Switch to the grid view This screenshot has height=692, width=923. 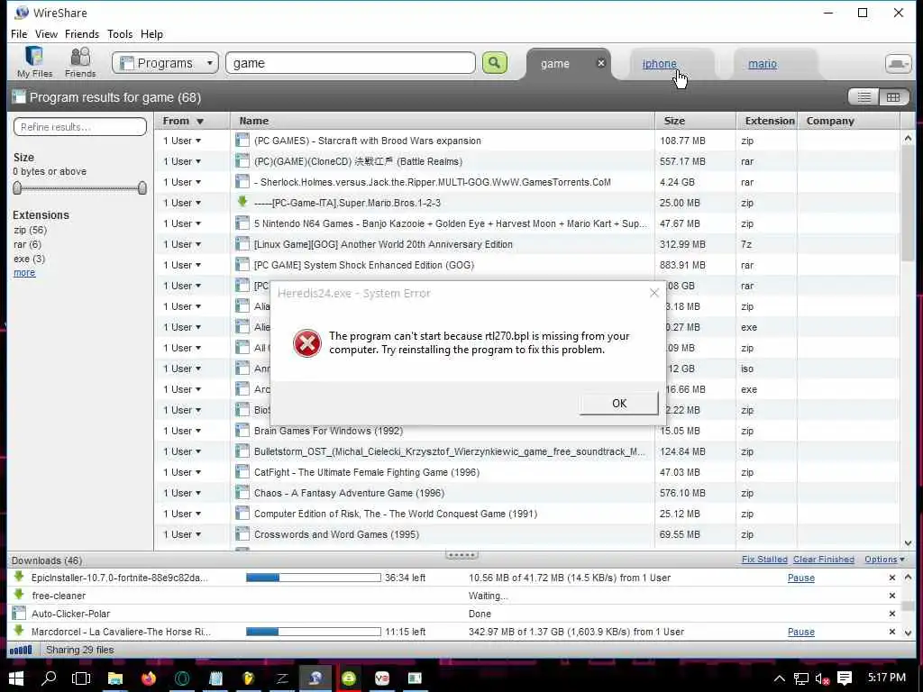click(x=893, y=97)
